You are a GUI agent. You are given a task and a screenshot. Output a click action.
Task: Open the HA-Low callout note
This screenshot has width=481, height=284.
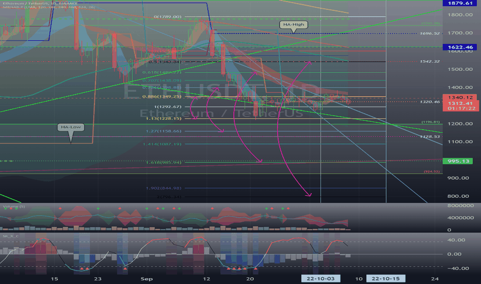[x=71, y=127]
